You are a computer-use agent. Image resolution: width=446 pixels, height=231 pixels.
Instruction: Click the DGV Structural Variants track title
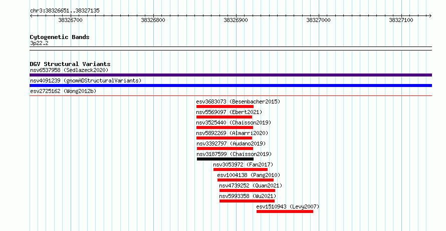coord(70,64)
